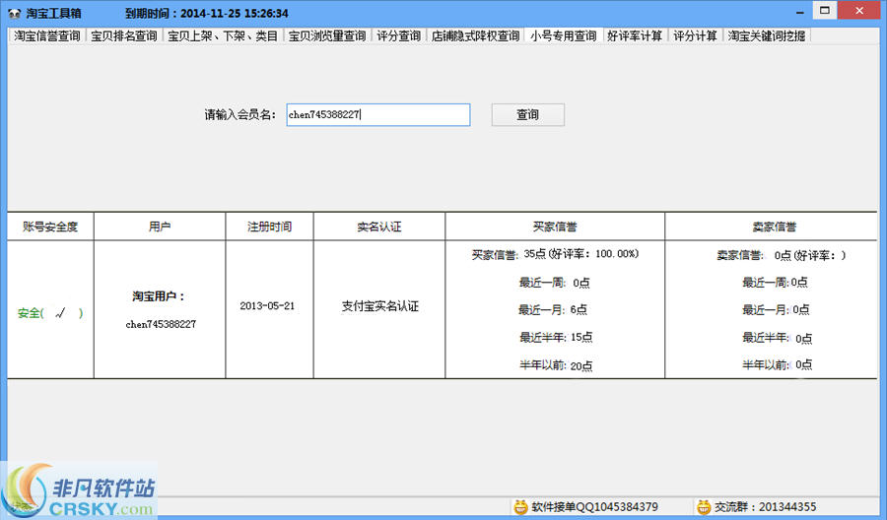Click seller 最近半年: 0点 line
This screenshot has height=520, width=887.
(778, 338)
